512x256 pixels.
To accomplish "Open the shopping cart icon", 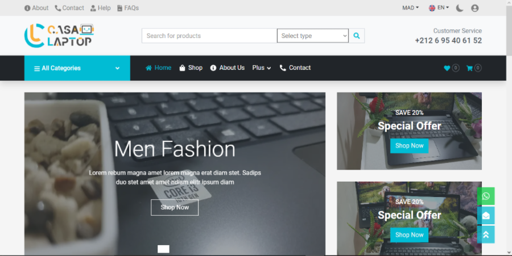I will pos(470,68).
